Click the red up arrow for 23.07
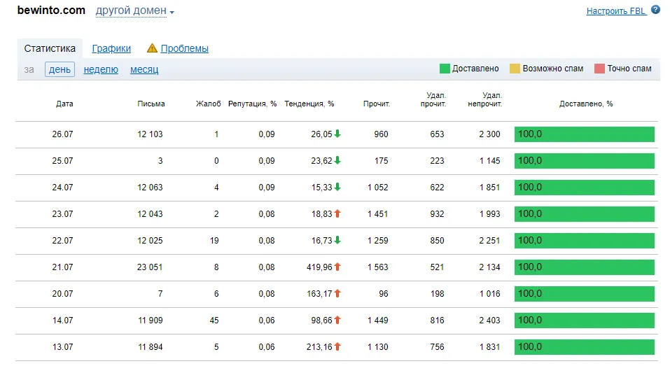 pyautogui.click(x=337, y=213)
